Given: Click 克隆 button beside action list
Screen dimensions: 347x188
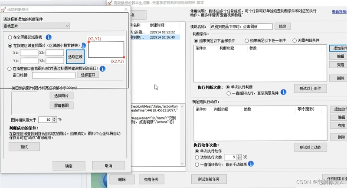Looking at the screenshot, I should [339, 125].
